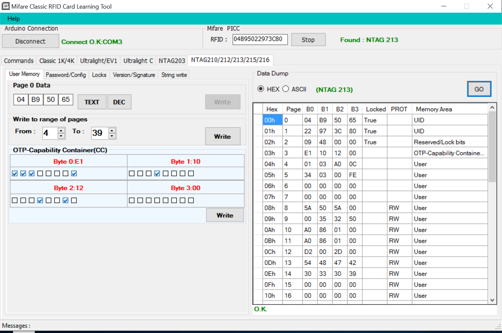Select the NTAG203 tab

172,61
